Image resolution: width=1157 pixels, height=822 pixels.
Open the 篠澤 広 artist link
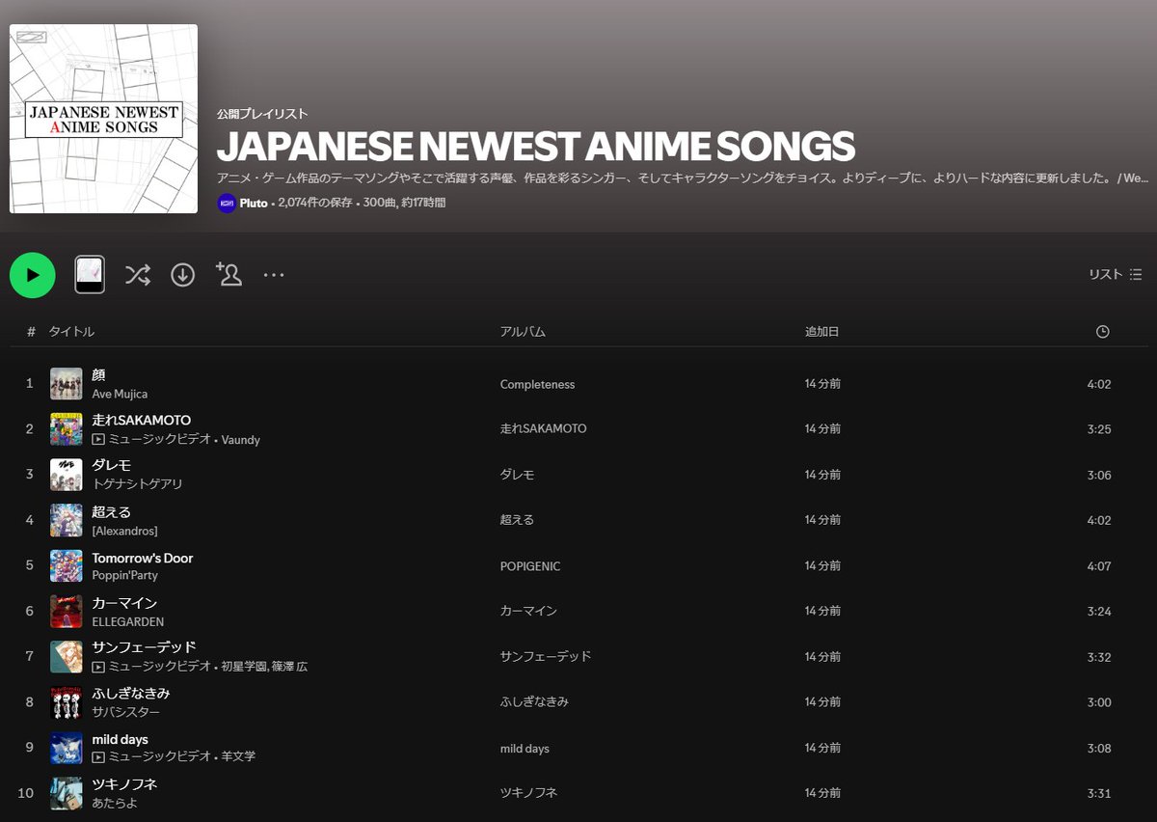(x=289, y=667)
